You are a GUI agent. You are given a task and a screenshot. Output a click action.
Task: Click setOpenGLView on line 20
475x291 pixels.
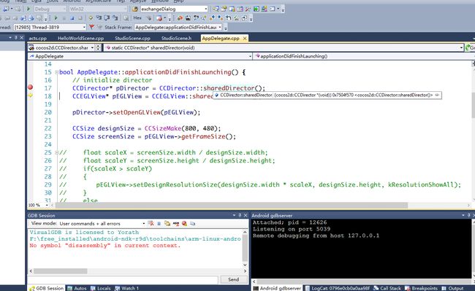coord(137,112)
